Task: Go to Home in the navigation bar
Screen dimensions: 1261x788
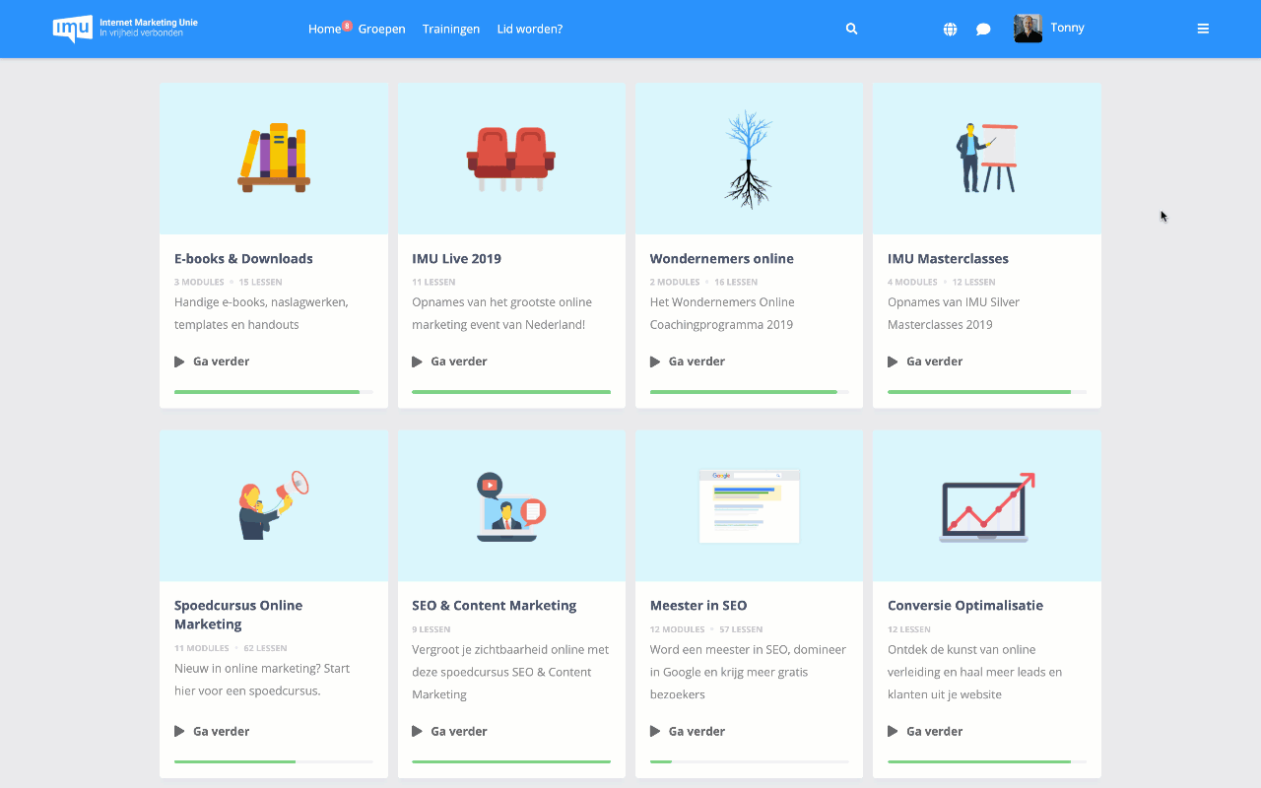Action: (x=324, y=29)
